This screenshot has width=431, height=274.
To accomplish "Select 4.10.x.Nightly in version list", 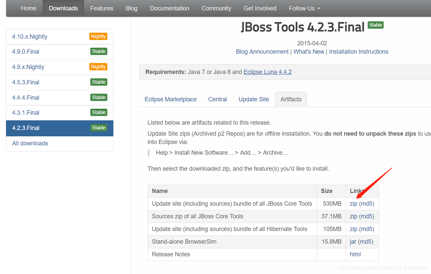I will tap(60, 37).
